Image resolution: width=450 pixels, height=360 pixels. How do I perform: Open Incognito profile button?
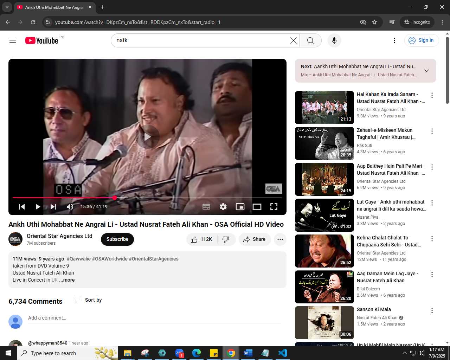pyautogui.click(x=417, y=22)
